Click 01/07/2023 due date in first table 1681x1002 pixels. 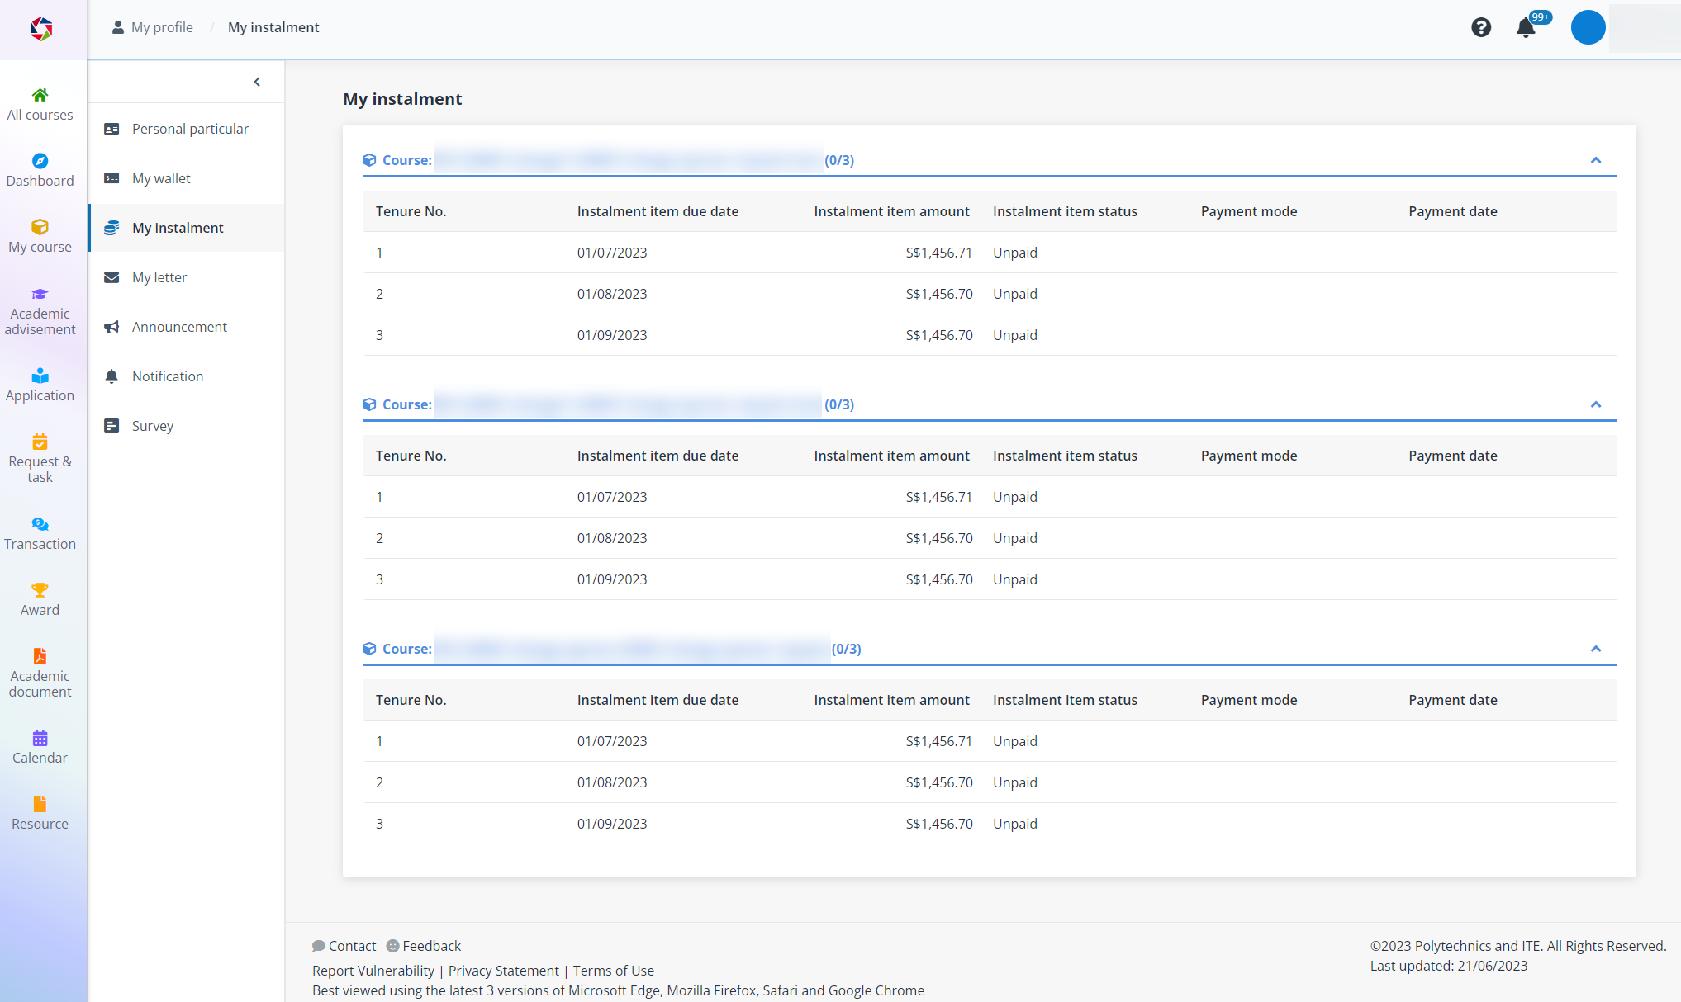612,253
